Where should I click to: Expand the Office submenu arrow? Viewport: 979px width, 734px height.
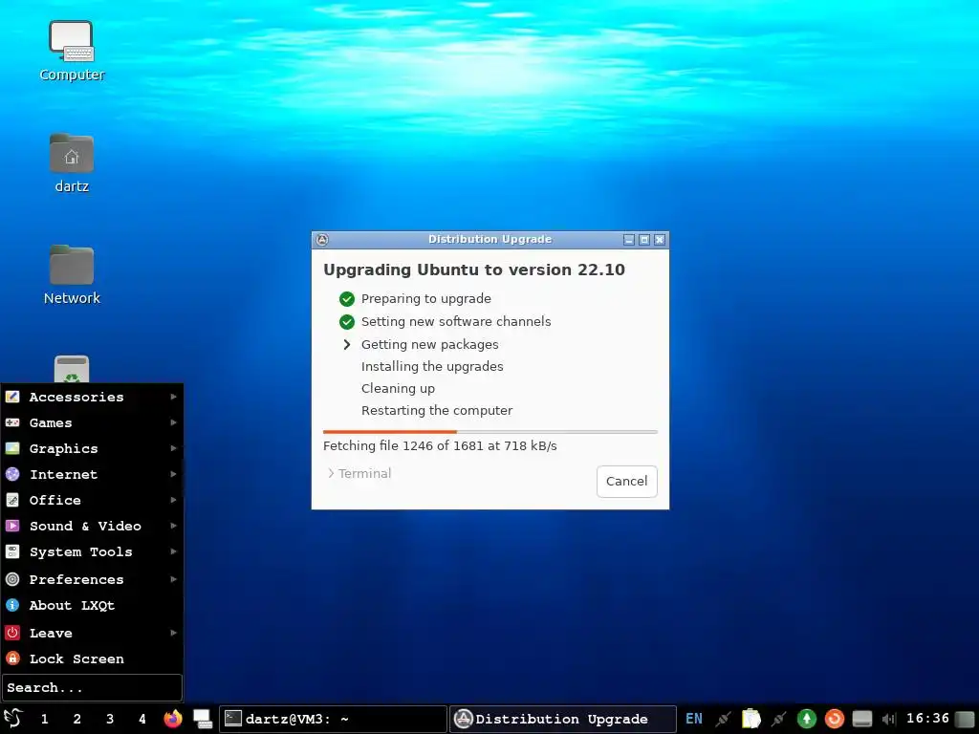174,500
